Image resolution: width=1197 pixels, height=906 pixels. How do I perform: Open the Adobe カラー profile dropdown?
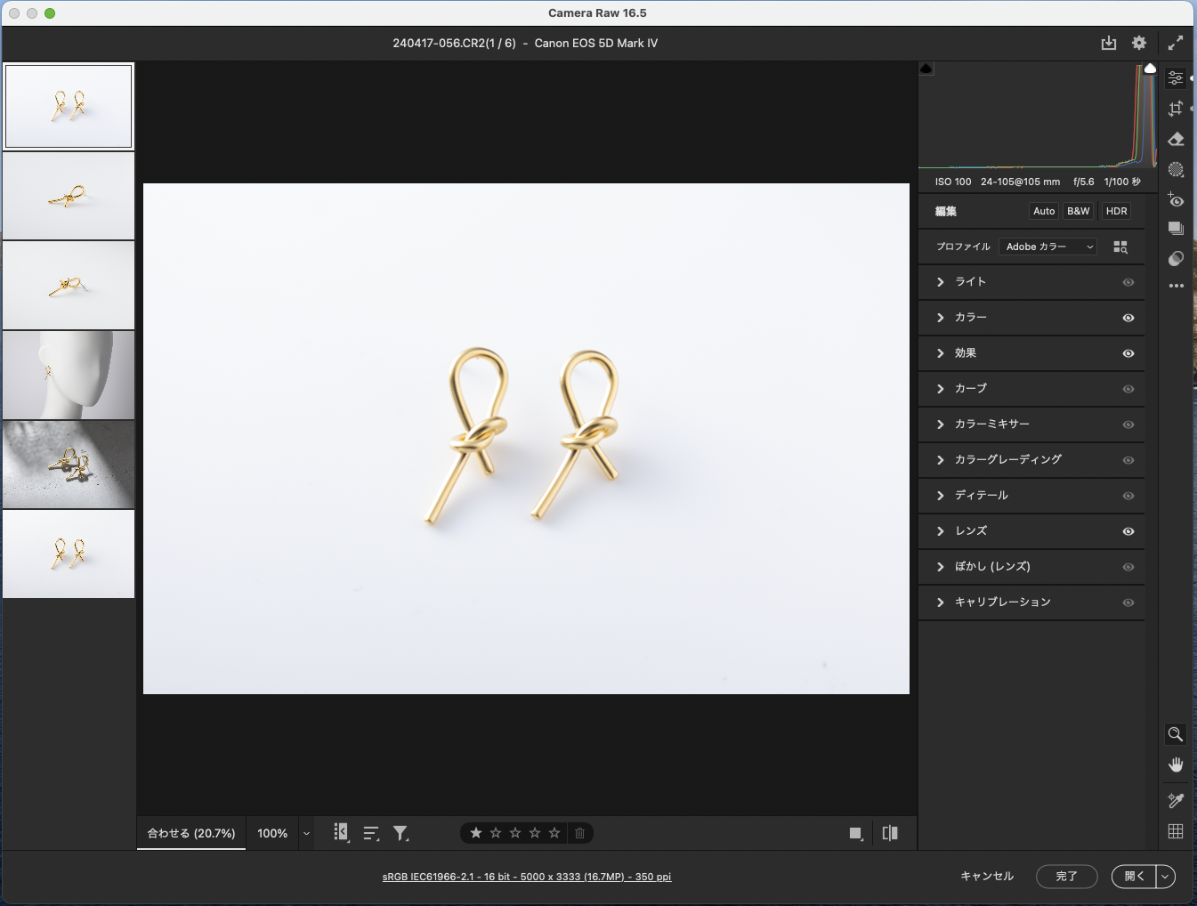point(1047,247)
